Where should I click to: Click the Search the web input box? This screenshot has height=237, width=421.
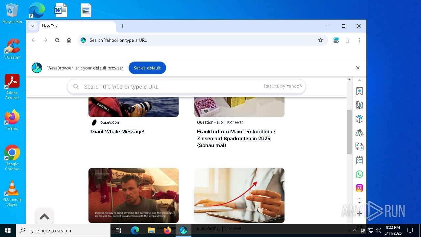click(186, 87)
